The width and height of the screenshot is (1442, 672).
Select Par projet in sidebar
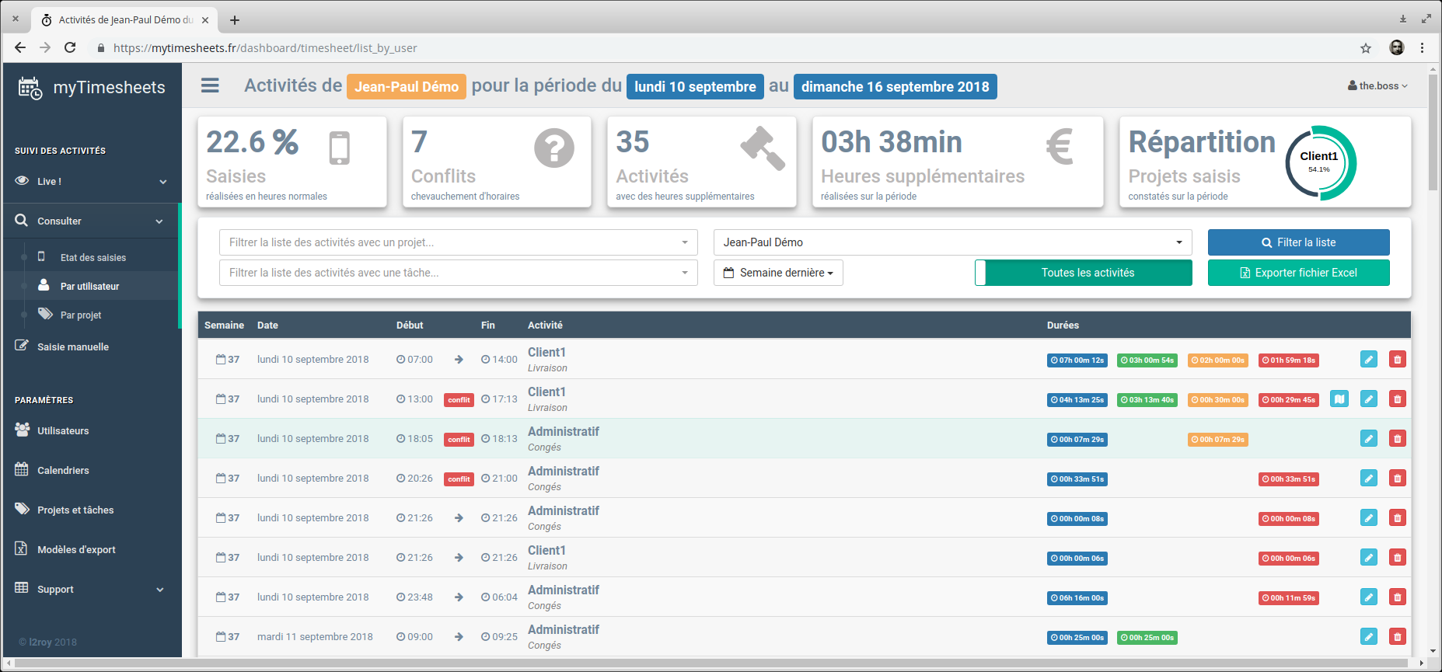(x=81, y=315)
